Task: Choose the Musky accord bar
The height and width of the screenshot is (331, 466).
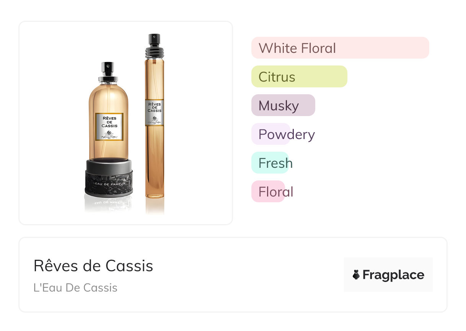Action: (x=283, y=105)
